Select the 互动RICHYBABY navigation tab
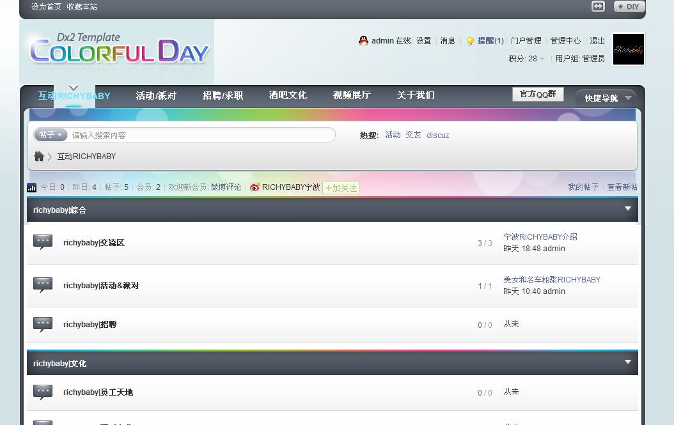 (x=74, y=96)
